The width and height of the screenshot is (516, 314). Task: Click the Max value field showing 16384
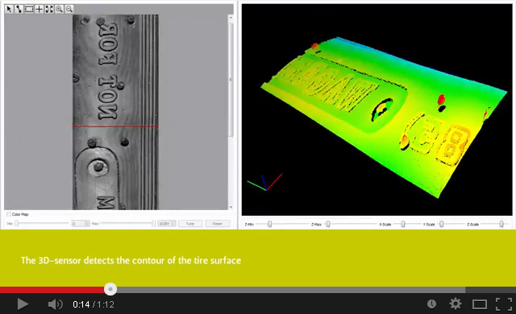164,224
